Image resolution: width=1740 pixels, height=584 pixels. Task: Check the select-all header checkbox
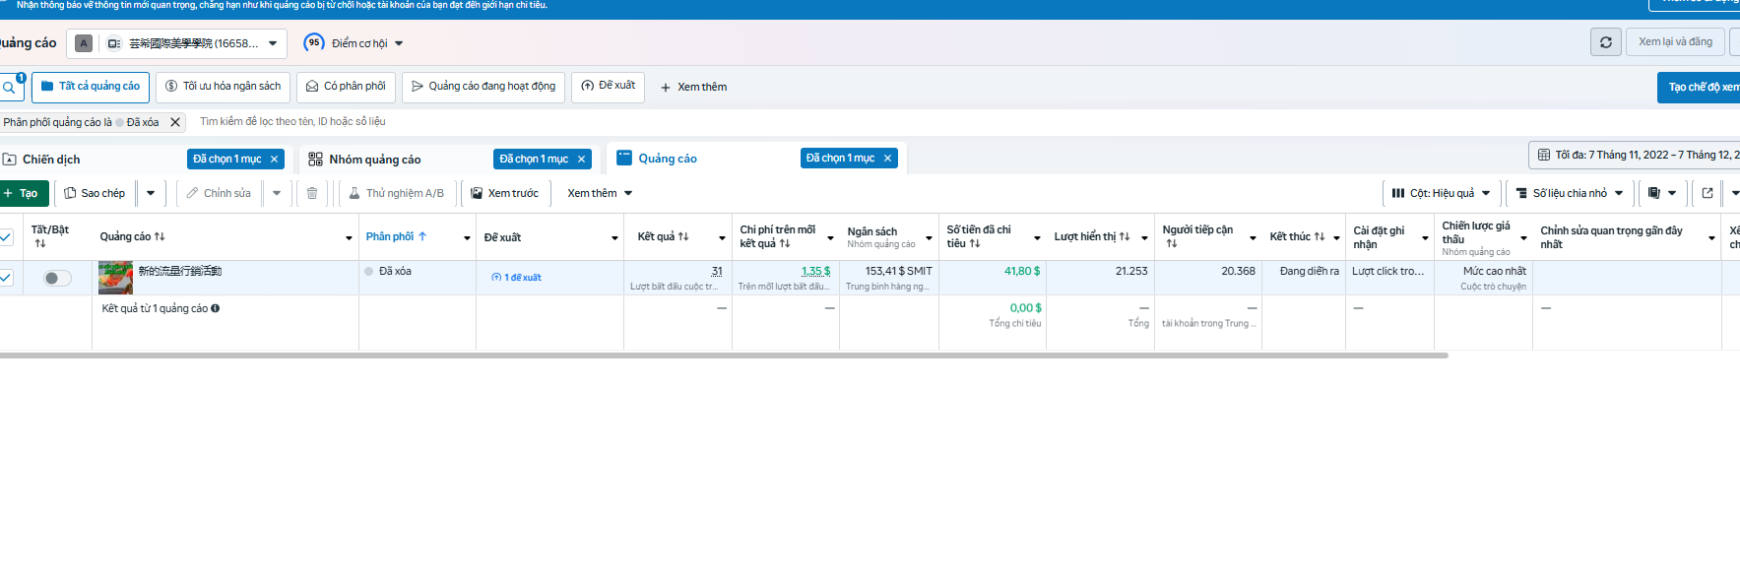6,237
